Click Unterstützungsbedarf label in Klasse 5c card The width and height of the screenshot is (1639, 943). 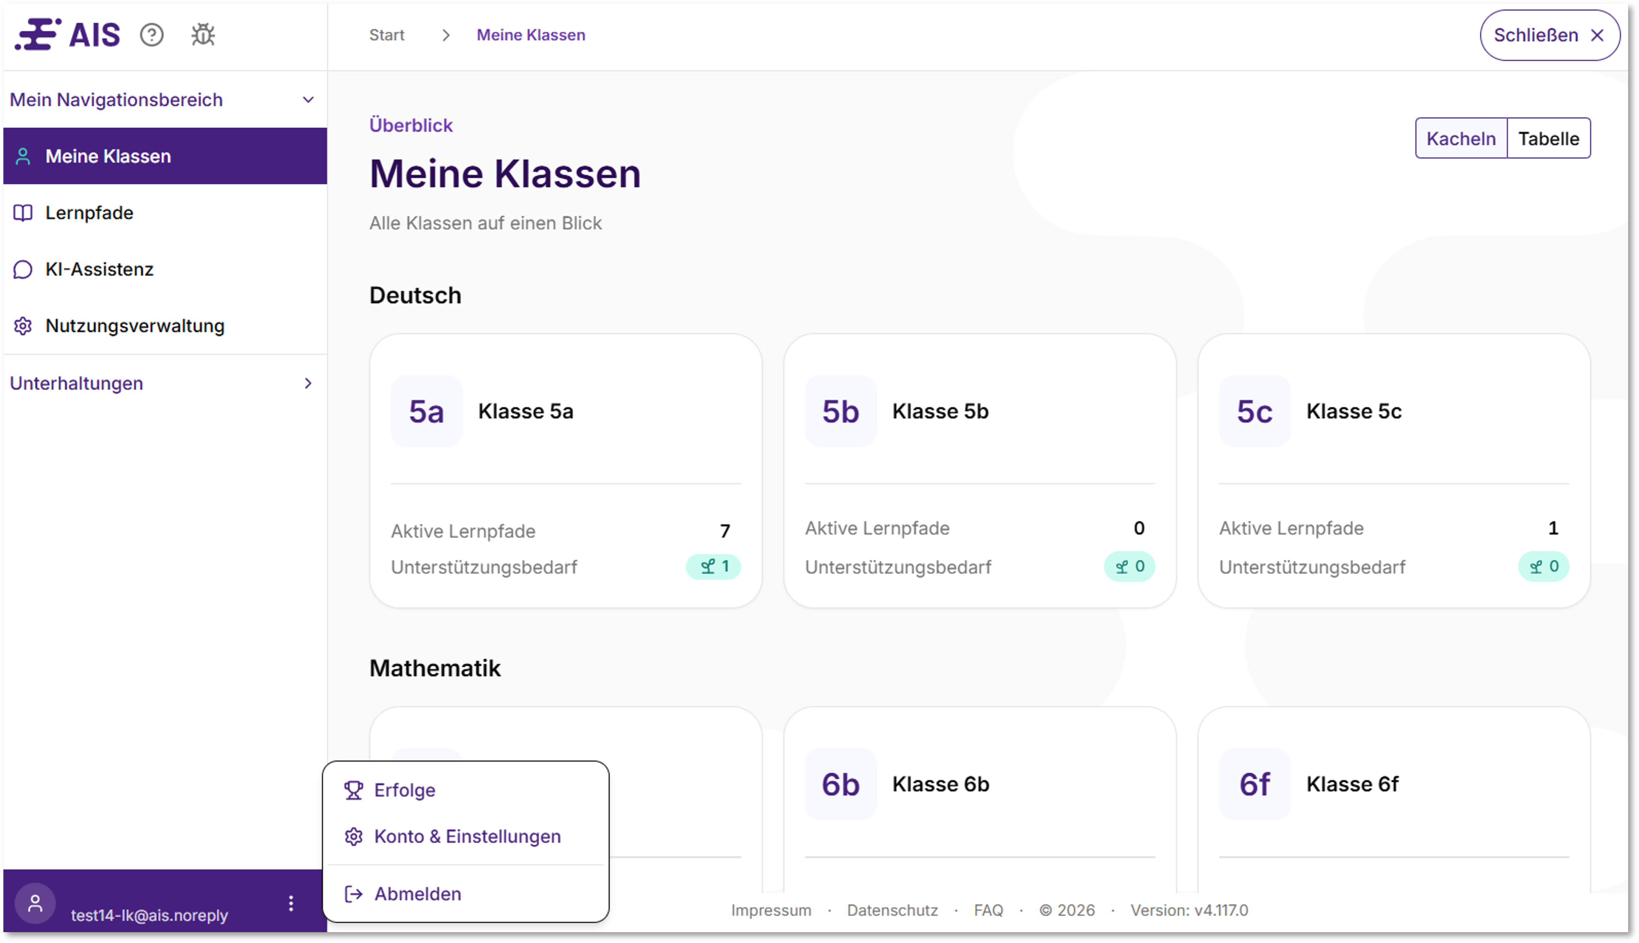click(1312, 567)
